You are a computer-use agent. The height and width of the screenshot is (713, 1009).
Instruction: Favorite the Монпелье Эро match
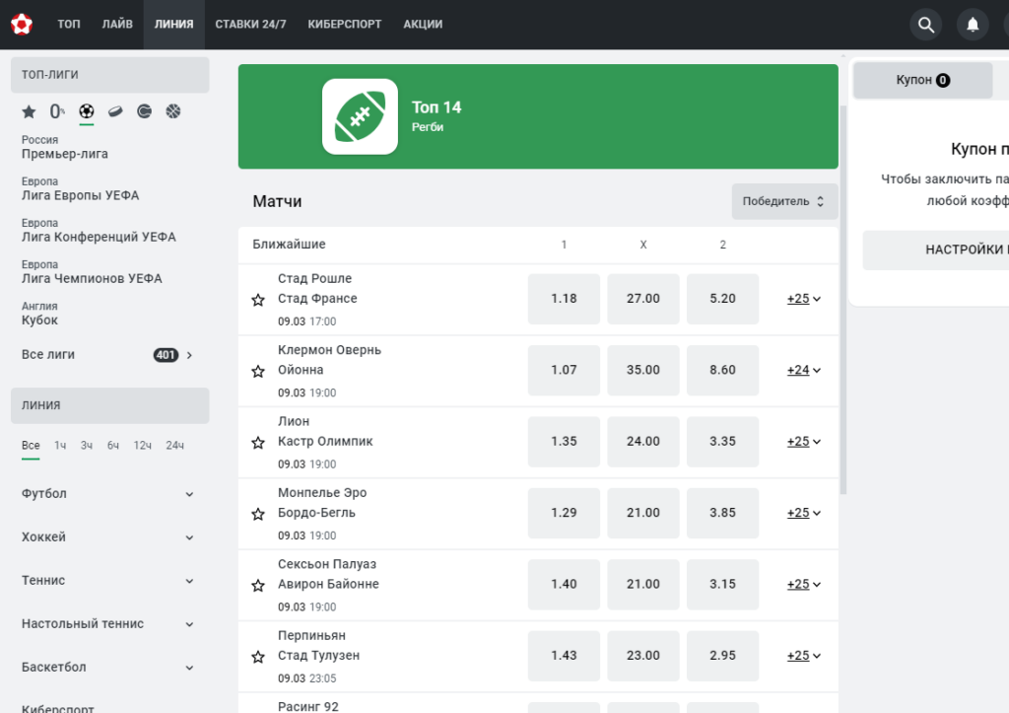point(258,514)
